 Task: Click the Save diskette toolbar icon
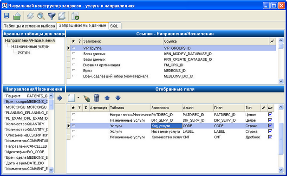7,16
